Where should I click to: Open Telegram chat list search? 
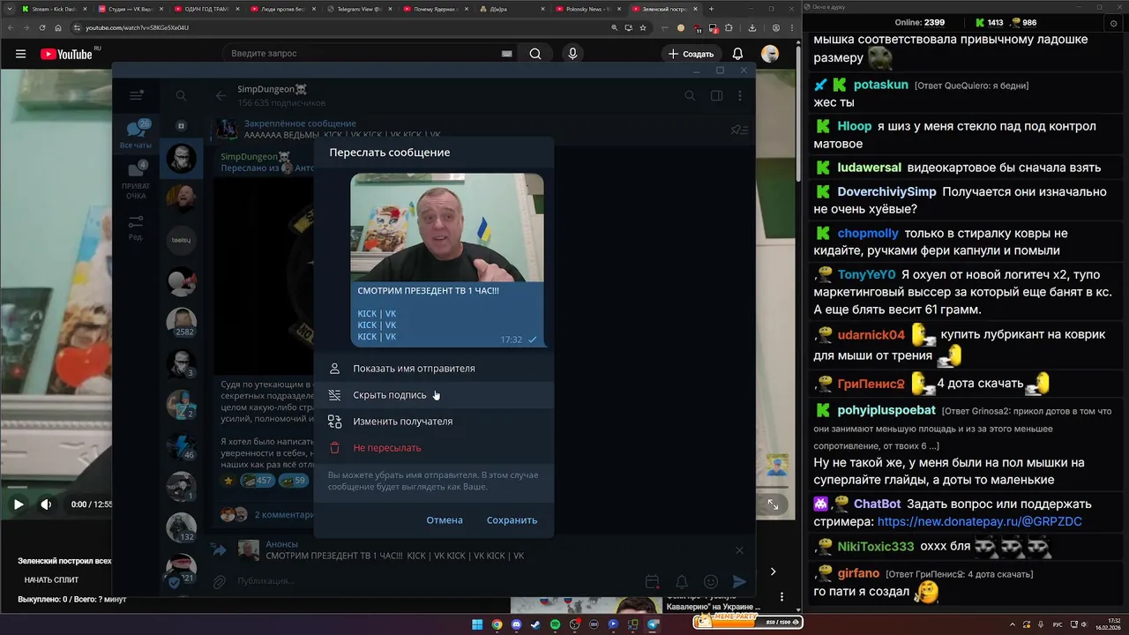tap(181, 95)
